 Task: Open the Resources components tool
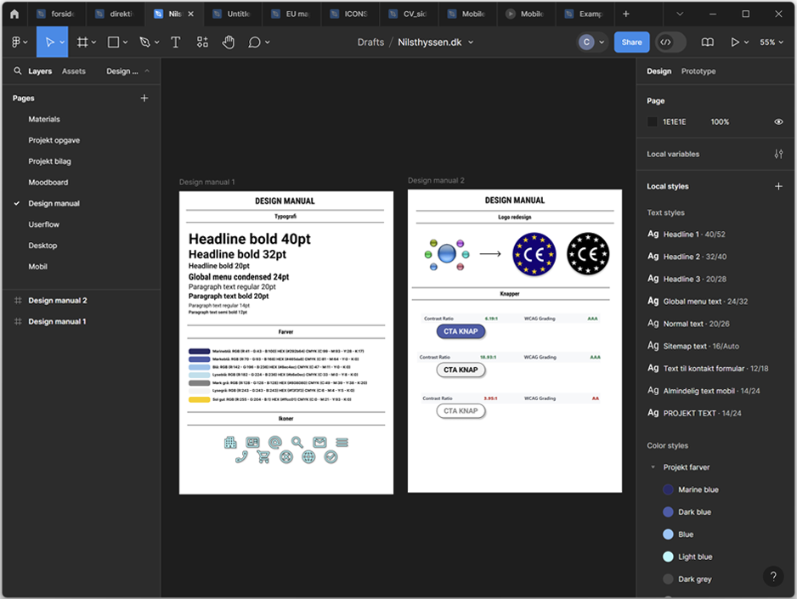[202, 42]
